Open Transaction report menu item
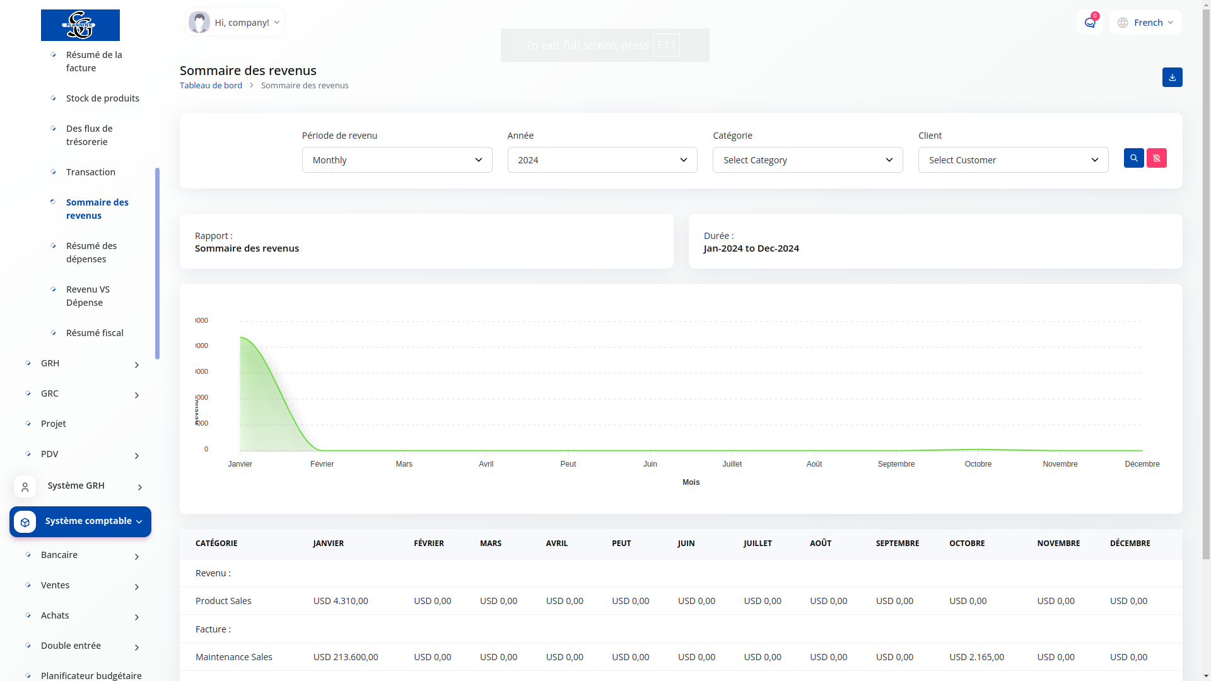Viewport: 1211px width, 681px height. [91, 172]
